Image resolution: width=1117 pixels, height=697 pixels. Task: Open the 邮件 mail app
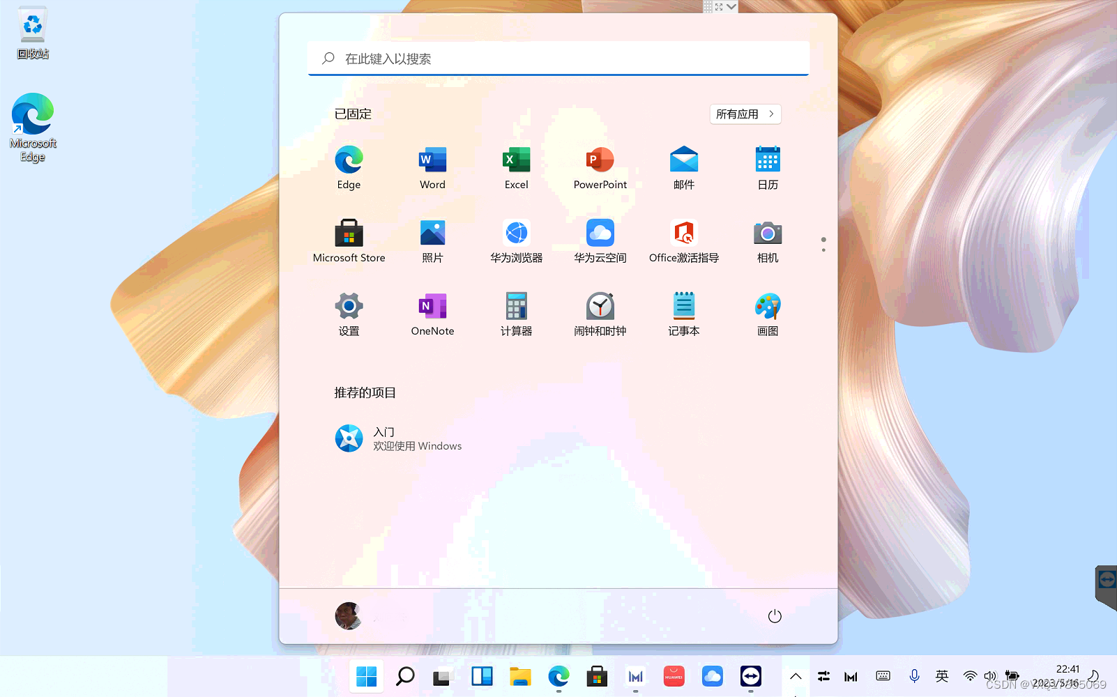tap(683, 166)
